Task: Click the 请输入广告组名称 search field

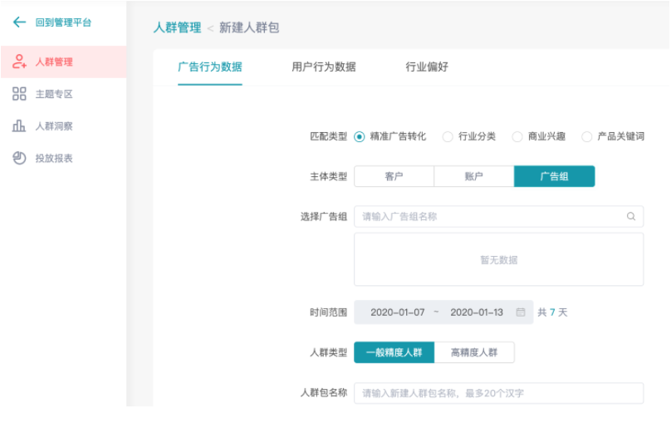Action: pos(498,216)
